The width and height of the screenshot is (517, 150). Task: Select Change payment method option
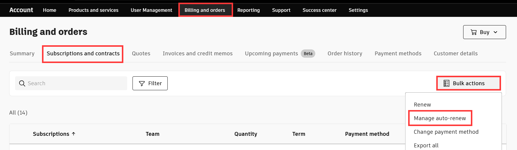[x=446, y=132]
